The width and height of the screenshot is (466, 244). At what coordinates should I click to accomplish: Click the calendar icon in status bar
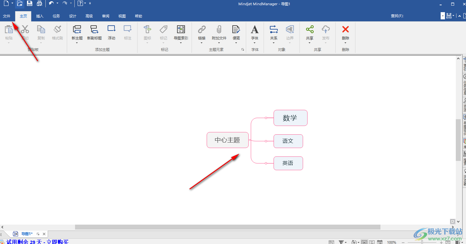pos(380,242)
